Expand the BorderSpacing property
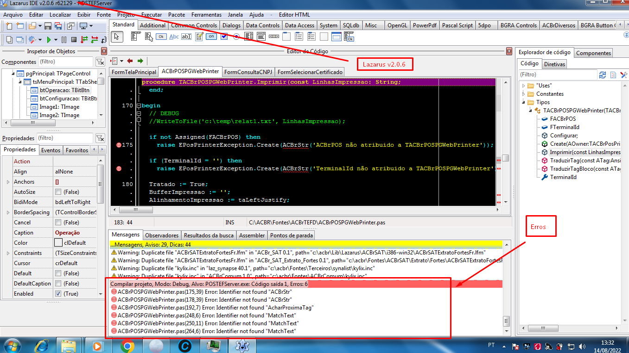The image size is (629, 353). pyautogui.click(x=8, y=212)
